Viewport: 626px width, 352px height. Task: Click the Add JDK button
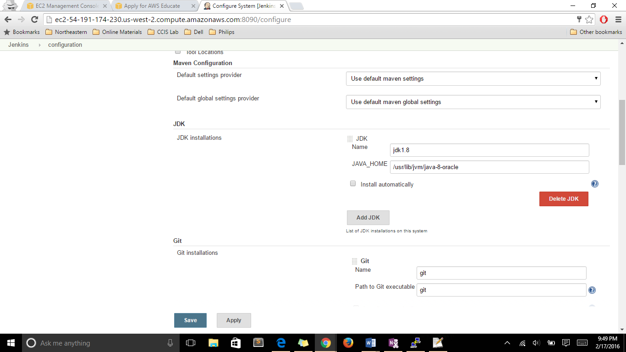tap(368, 218)
